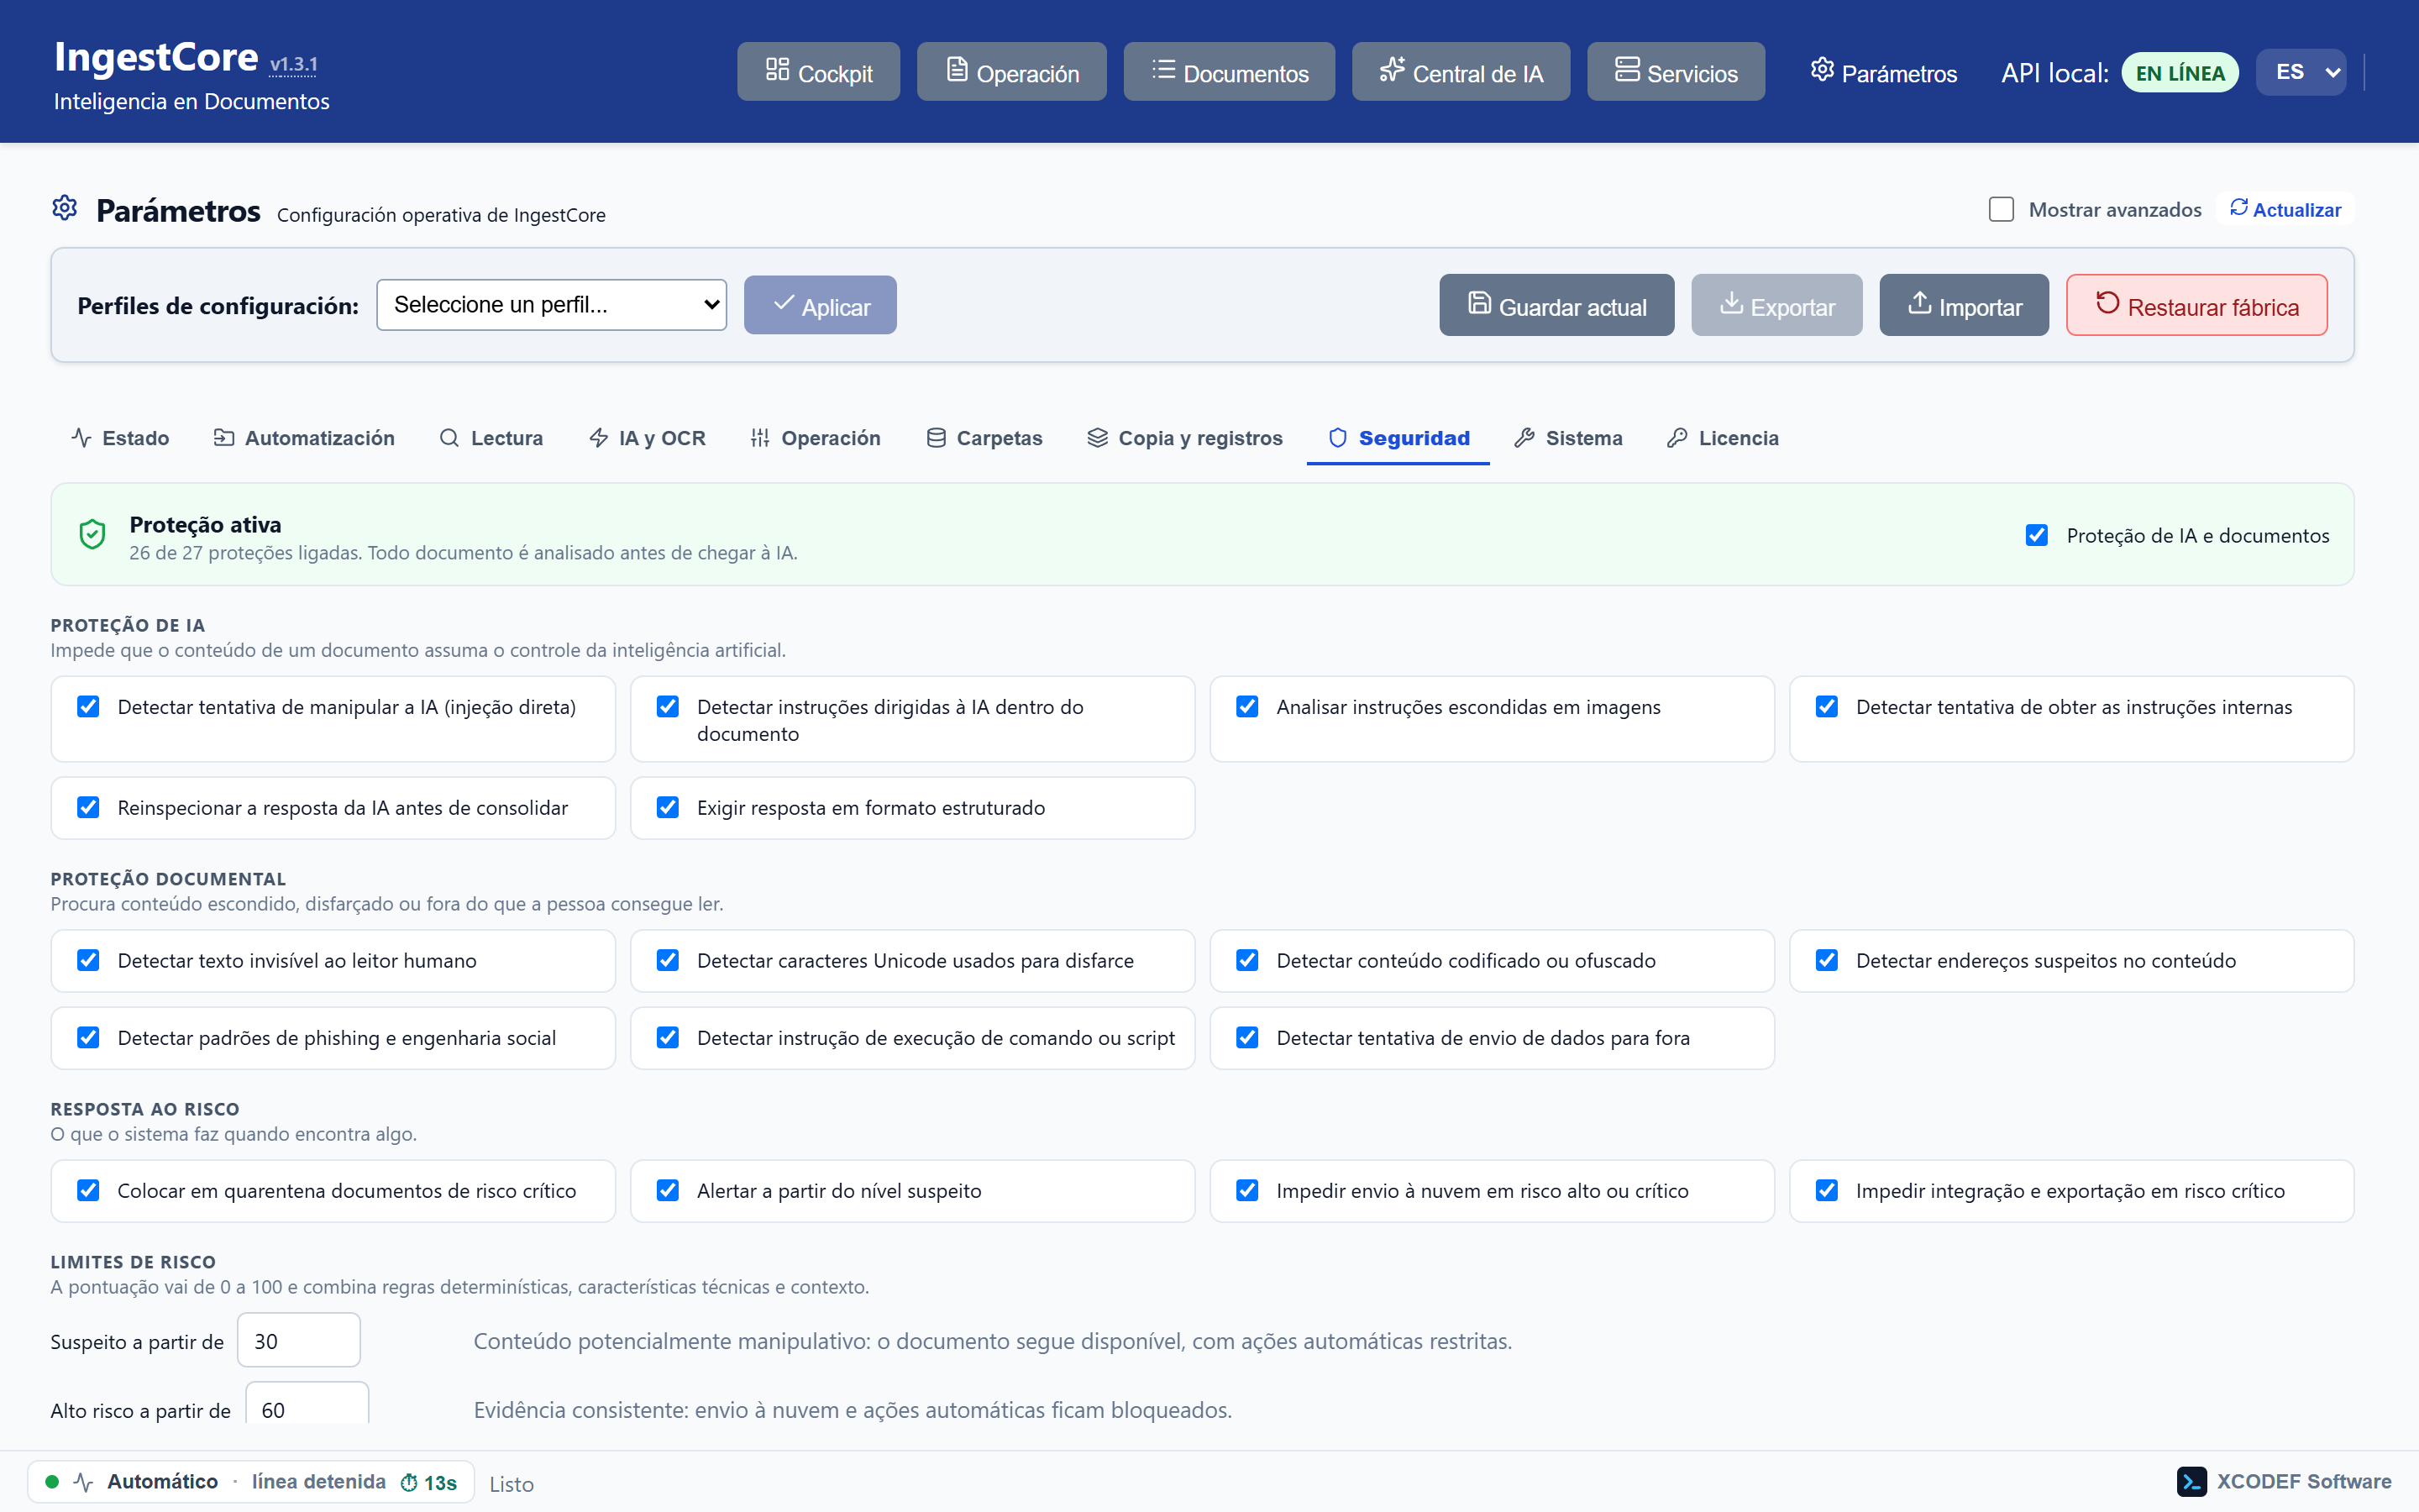Open the Automatización tab
Image resolution: width=2419 pixels, height=1512 pixels.
tap(304, 438)
